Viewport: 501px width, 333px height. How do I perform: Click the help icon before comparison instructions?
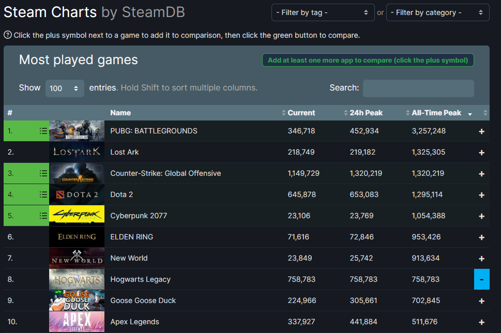click(x=8, y=35)
